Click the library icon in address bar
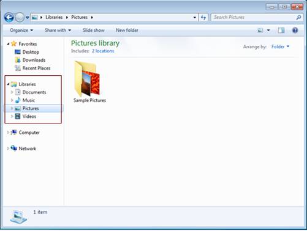The height and width of the screenshot is (231, 307). click(x=35, y=18)
